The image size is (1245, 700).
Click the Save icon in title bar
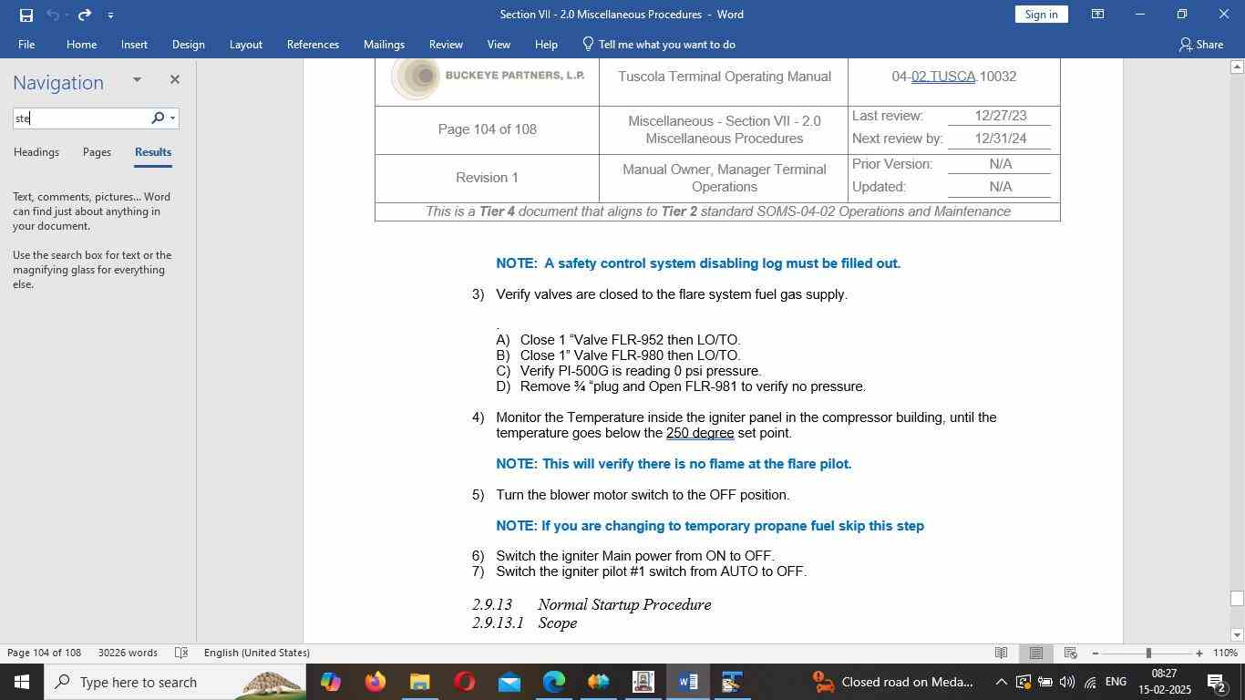point(26,15)
